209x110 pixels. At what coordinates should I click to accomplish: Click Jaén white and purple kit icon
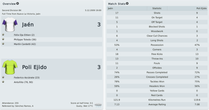[x=10, y=24]
